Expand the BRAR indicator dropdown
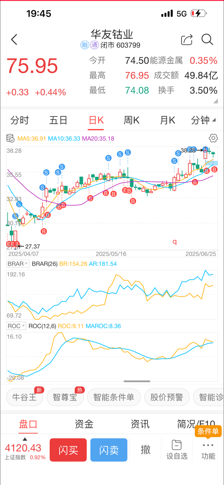 pos(17,264)
